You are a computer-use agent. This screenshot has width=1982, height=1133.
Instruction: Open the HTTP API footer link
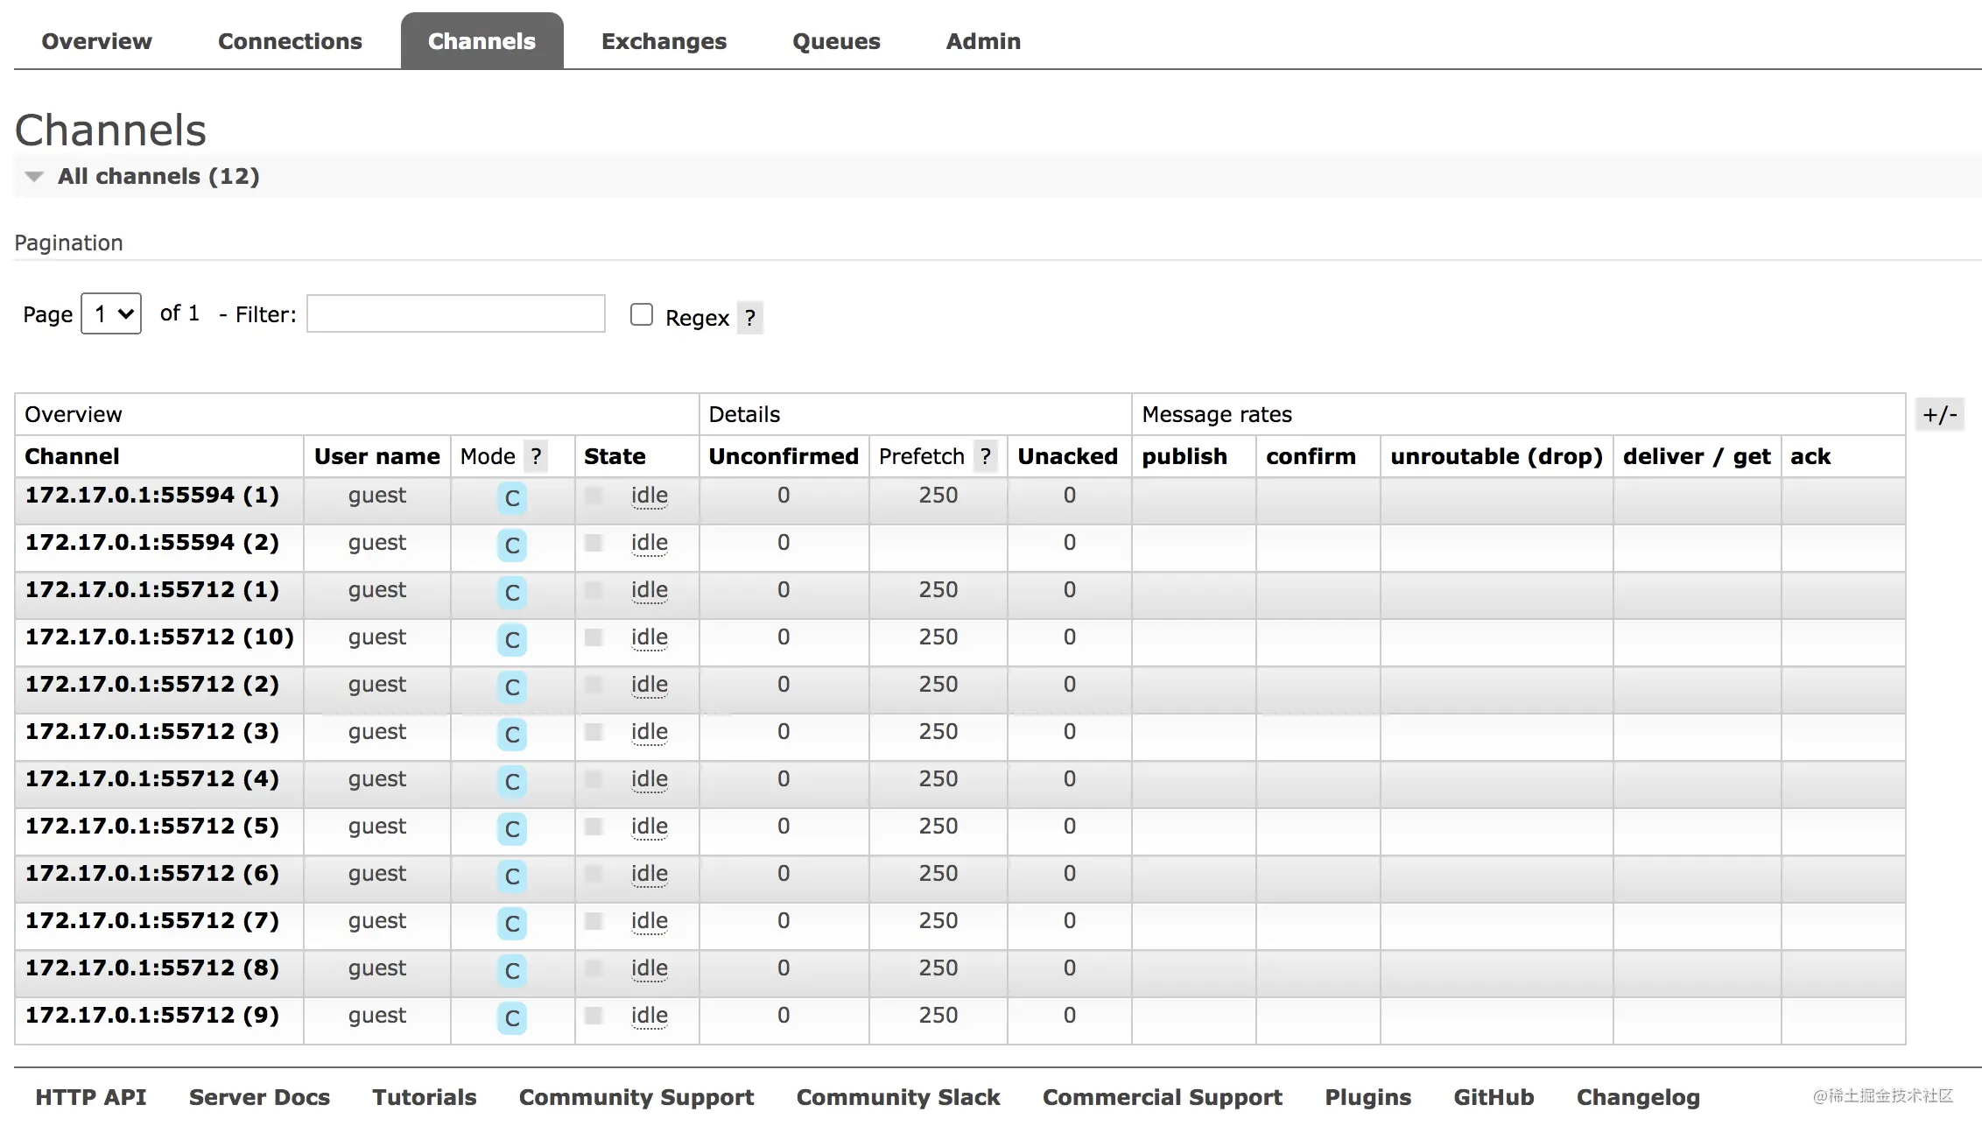[91, 1097]
